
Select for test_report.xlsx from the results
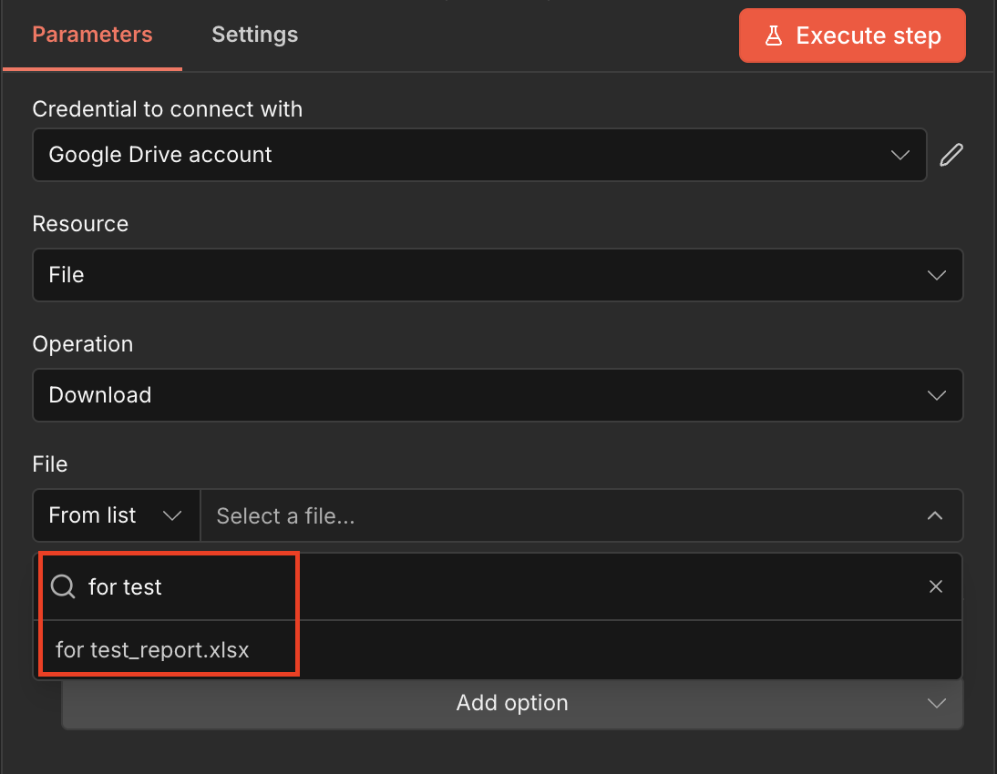coord(498,650)
